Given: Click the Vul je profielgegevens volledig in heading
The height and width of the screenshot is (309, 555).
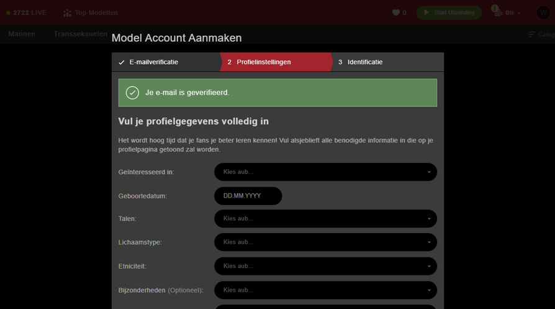Looking at the screenshot, I should [x=193, y=121].
